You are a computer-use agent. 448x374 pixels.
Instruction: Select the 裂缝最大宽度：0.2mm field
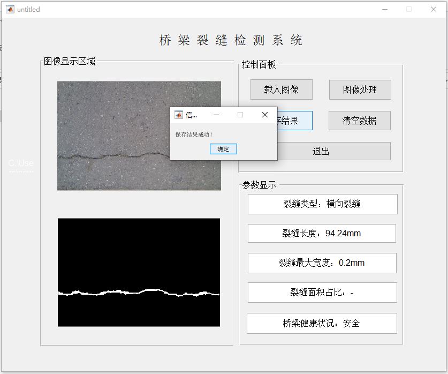pos(322,263)
